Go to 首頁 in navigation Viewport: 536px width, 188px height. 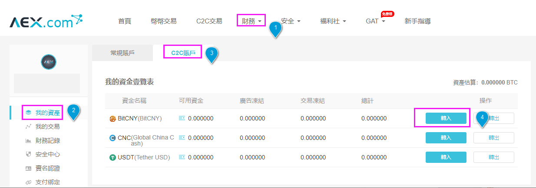click(x=125, y=21)
